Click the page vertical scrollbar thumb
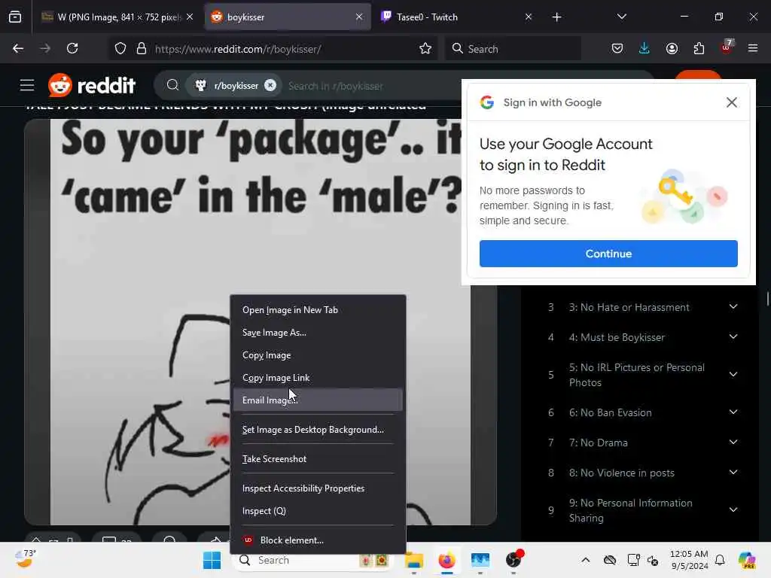The width and height of the screenshot is (771, 578). (767, 298)
